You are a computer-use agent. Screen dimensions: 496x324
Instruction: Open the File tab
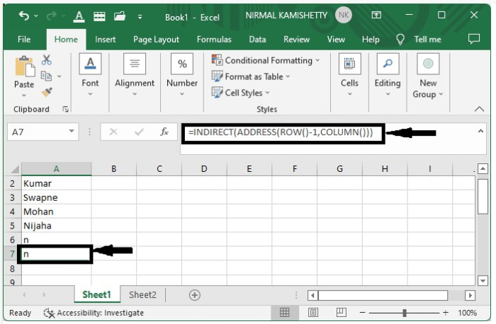[x=24, y=40]
